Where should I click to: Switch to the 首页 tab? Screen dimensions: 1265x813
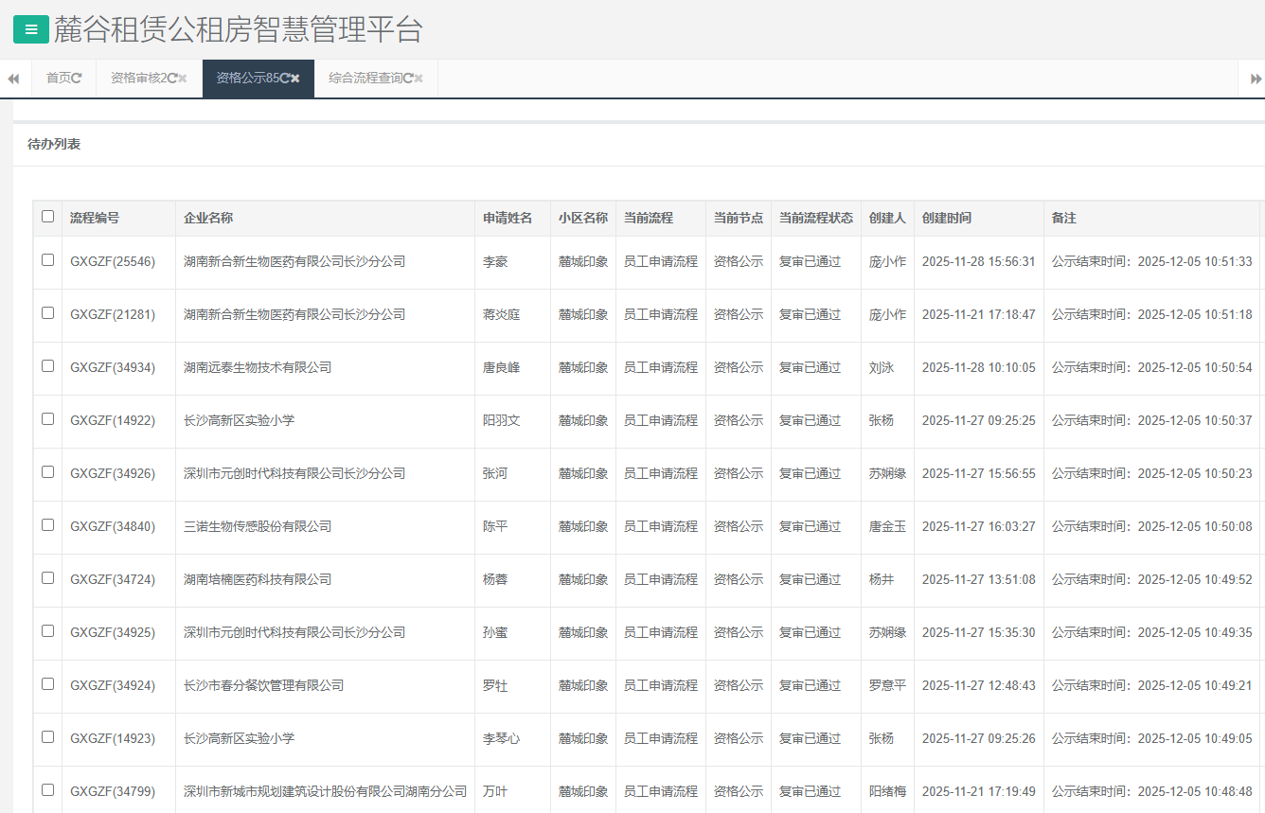[x=58, y=79]
